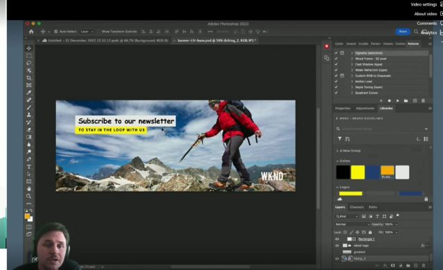Select the Gradient tool
The width and height of the screenshot is (443, 270).
(x=29, y=137)
